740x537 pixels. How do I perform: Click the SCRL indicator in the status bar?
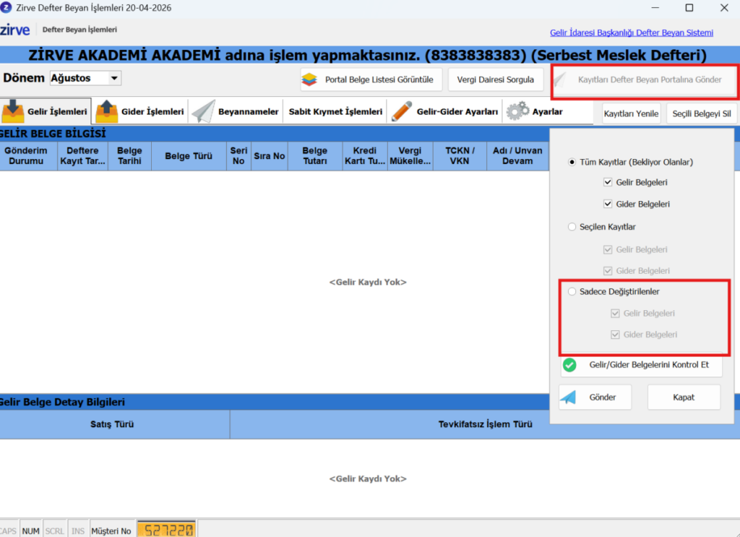point(55,531)
